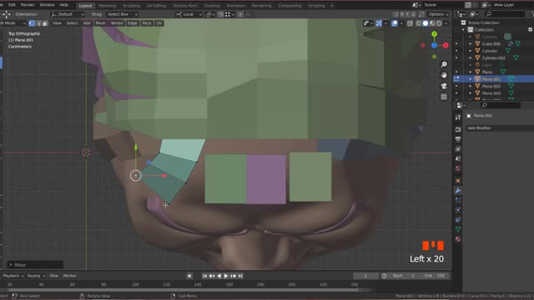Collapse the Collection in outliner
The image size is (534, 300).
[x=463, y=30]
